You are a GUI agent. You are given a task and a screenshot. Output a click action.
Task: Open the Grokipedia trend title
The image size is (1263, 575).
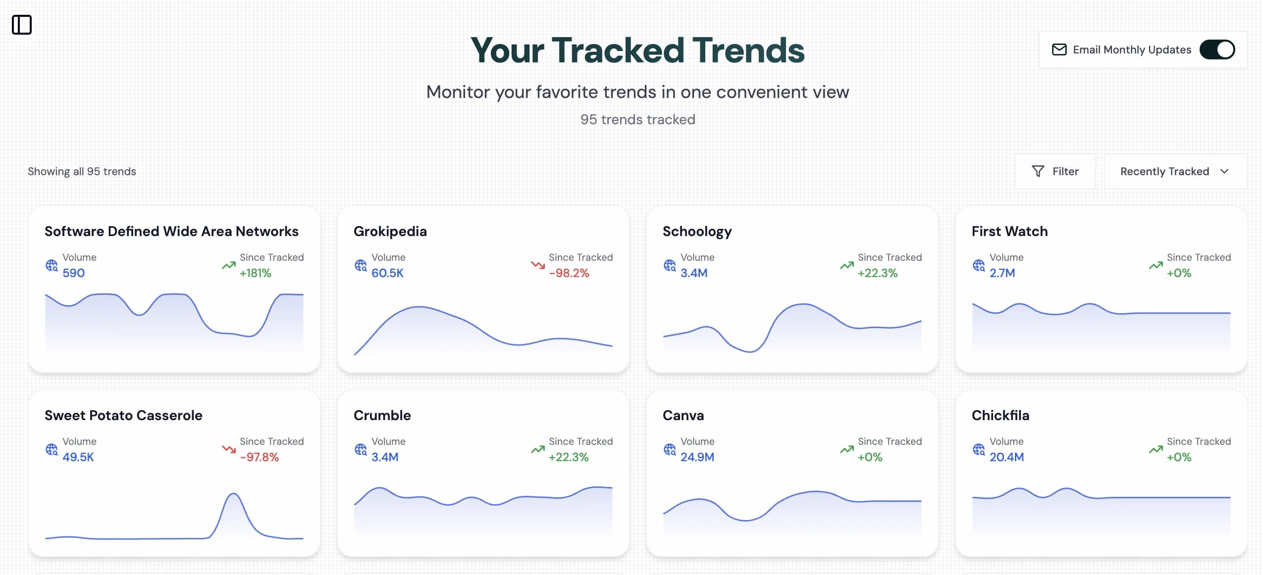pyautogui.click(x=390, y=231)
